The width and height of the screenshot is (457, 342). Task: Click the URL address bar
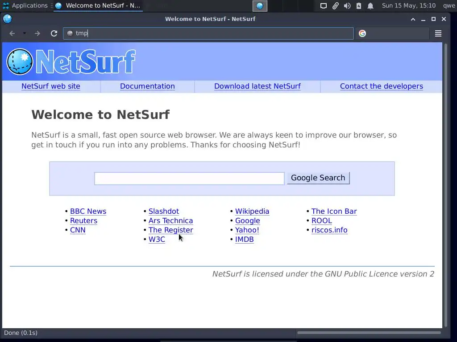tap(208, 33)
